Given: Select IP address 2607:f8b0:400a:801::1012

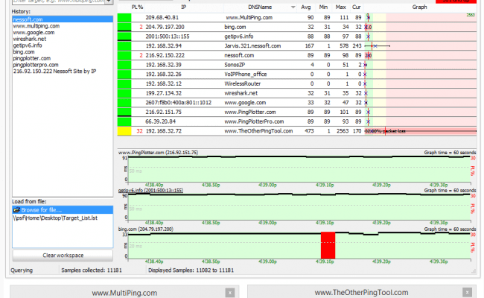Looking at the screenshot, I should tap(179, 103).
